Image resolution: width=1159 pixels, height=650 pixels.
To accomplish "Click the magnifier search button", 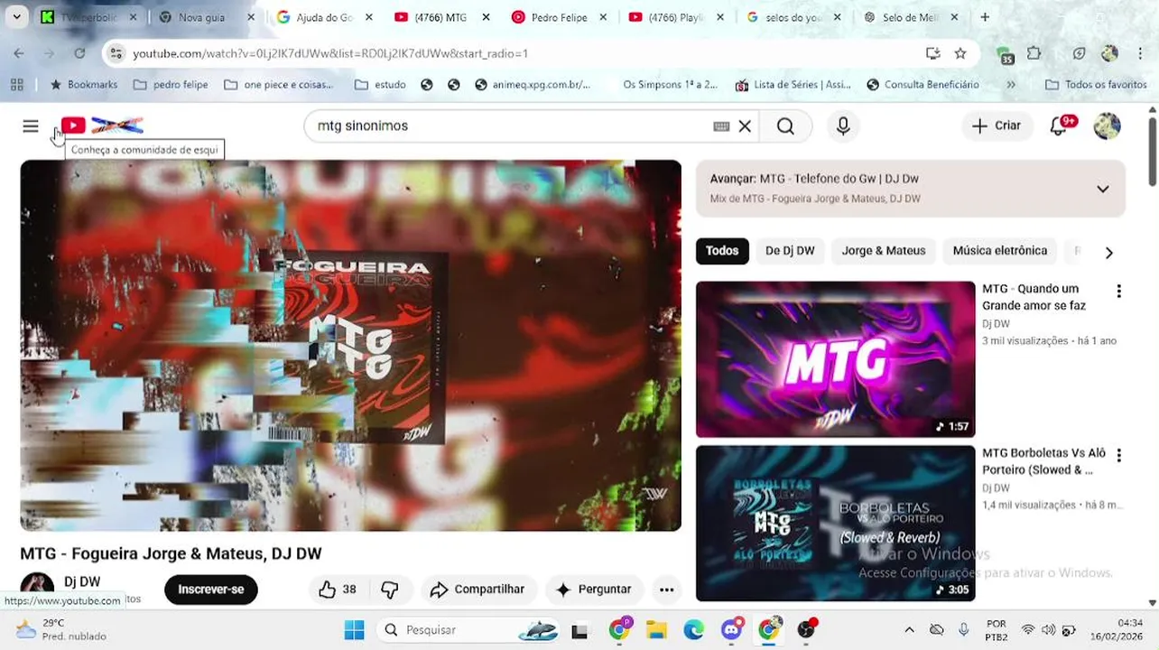I will point(785,126).
